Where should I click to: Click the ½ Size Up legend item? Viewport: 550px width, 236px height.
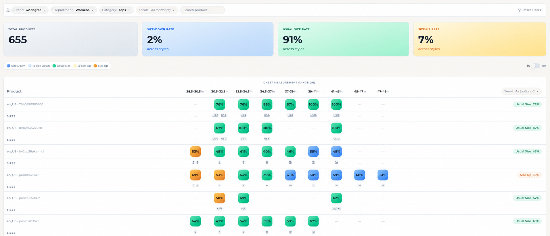[82, 66]
